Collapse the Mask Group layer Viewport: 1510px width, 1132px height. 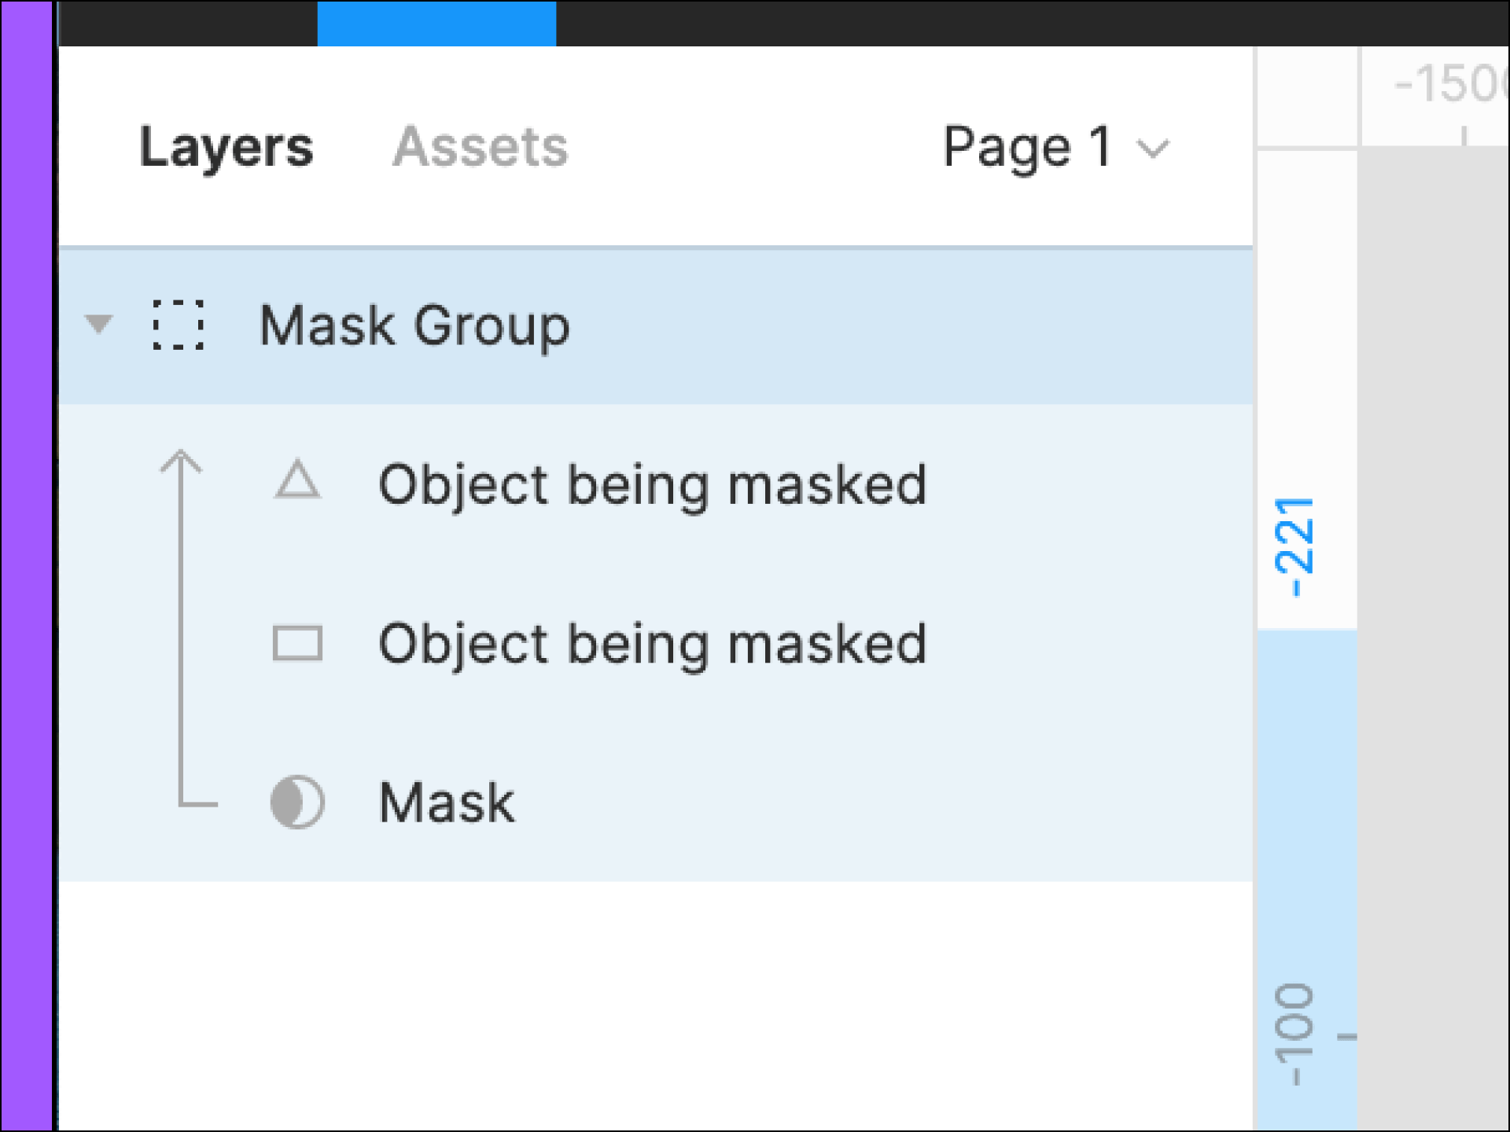[99, 325]
